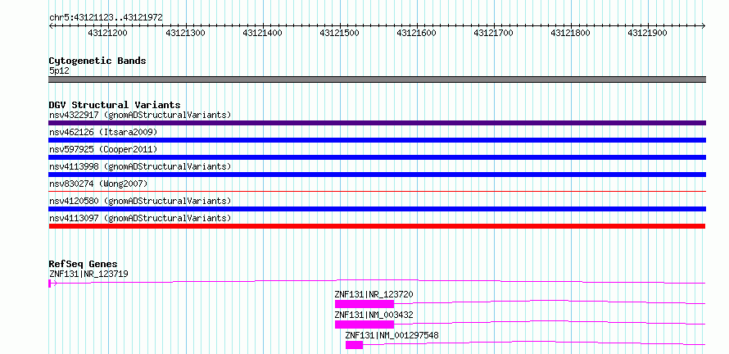The image size is (729, 354).
Task: Open variant label nsv4113998
Action: (x=140, y=166)
